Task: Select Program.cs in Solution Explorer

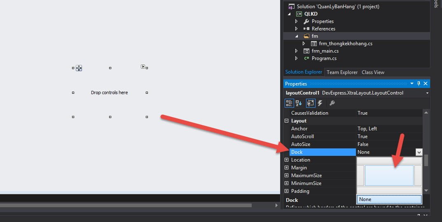Action: tap(324, 58)
